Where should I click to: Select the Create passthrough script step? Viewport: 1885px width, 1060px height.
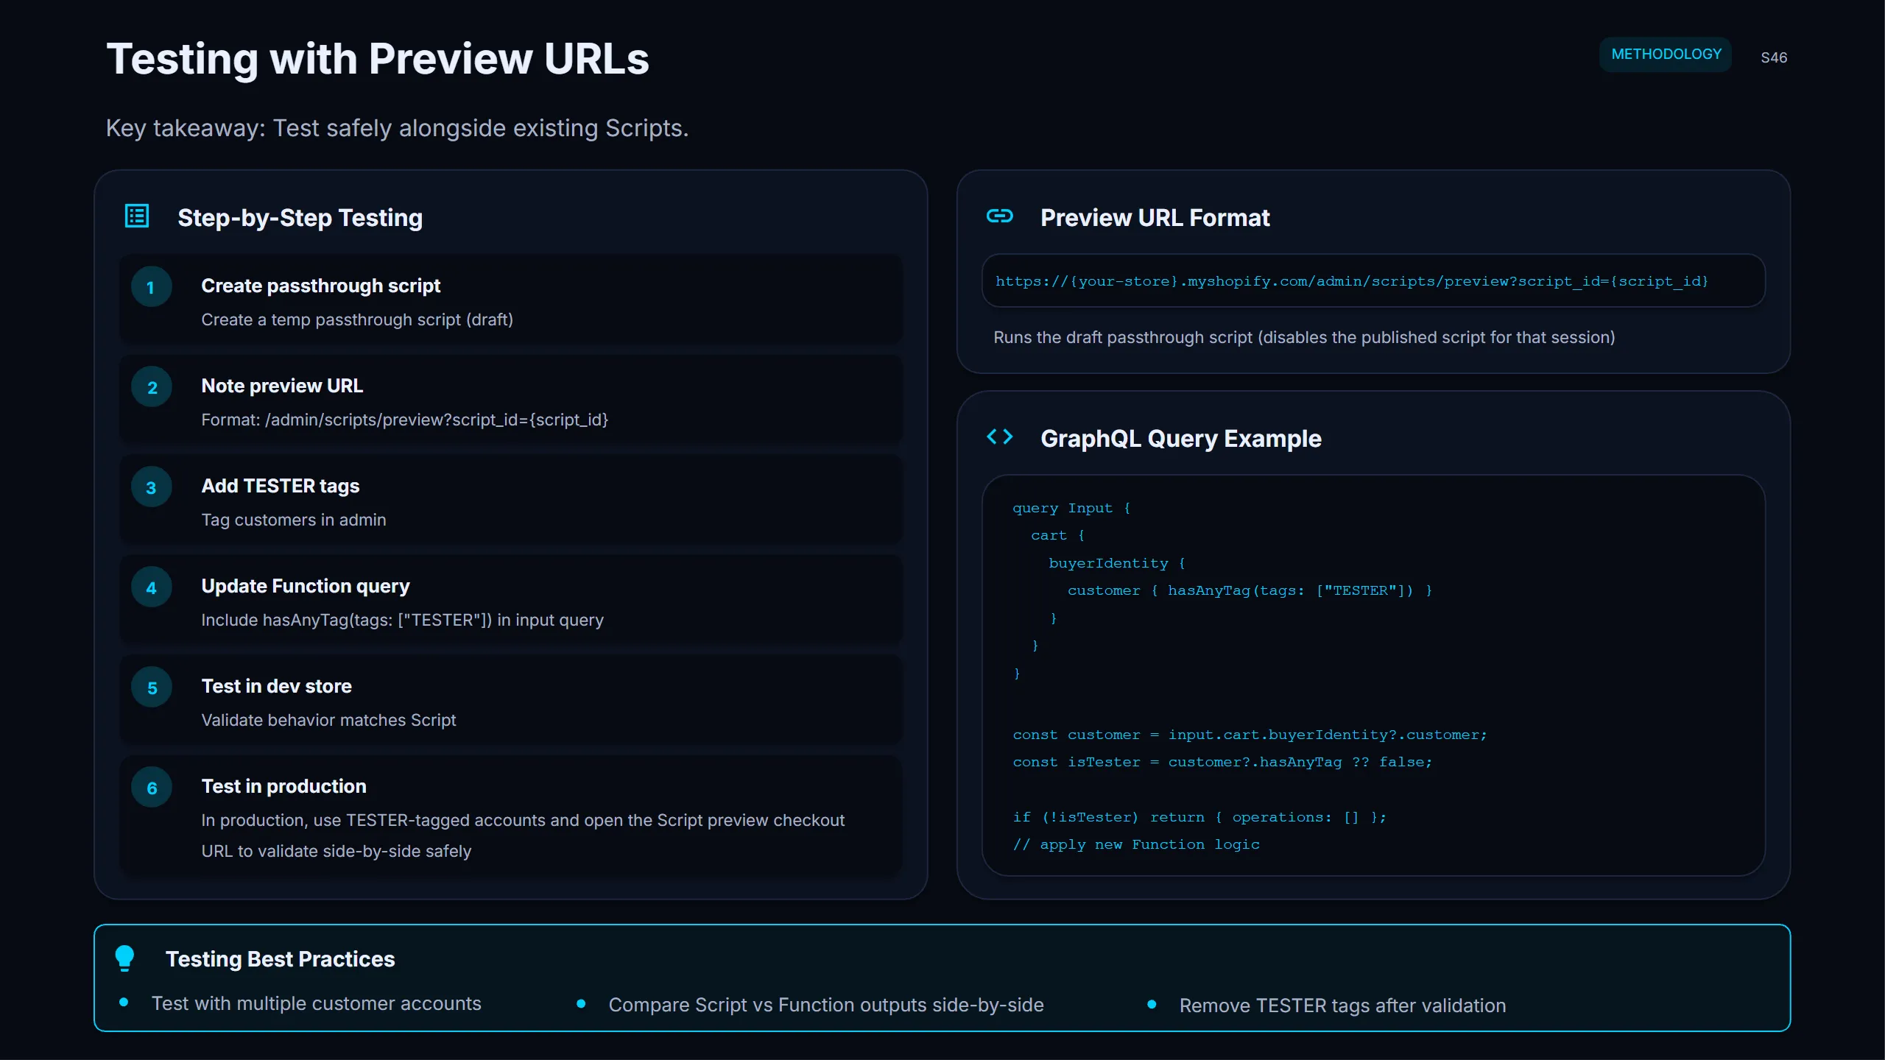tap(320, 286)
